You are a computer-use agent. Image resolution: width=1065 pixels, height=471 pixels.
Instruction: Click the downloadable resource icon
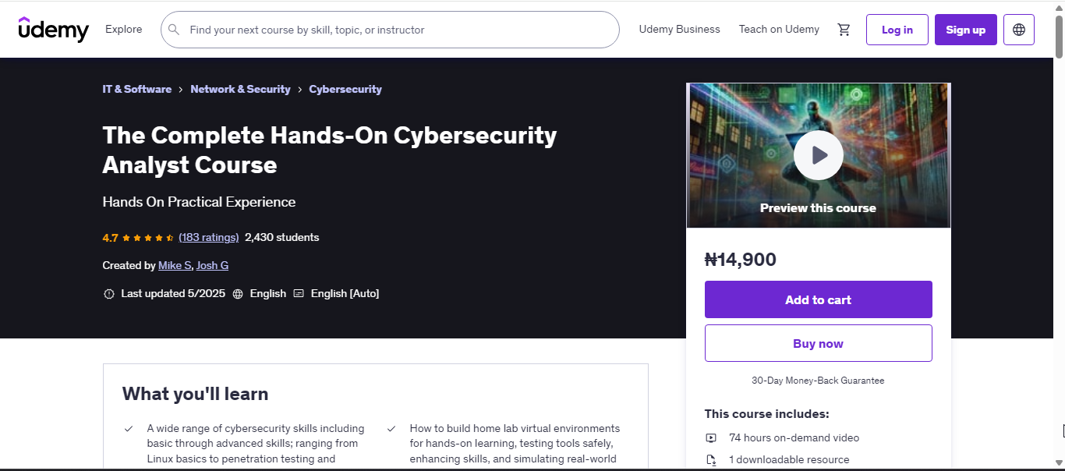point(711,460)
